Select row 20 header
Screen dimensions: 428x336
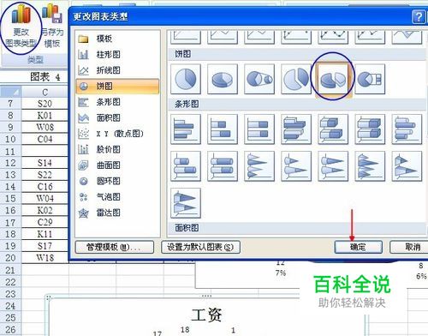tap(10, 258)
